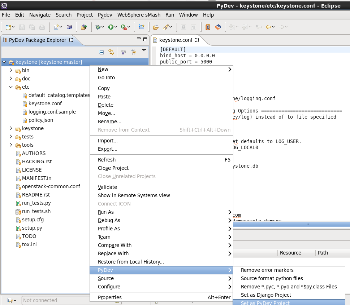Select Properties in context menu
Screen dimensions: 350x305
point(109,297)
